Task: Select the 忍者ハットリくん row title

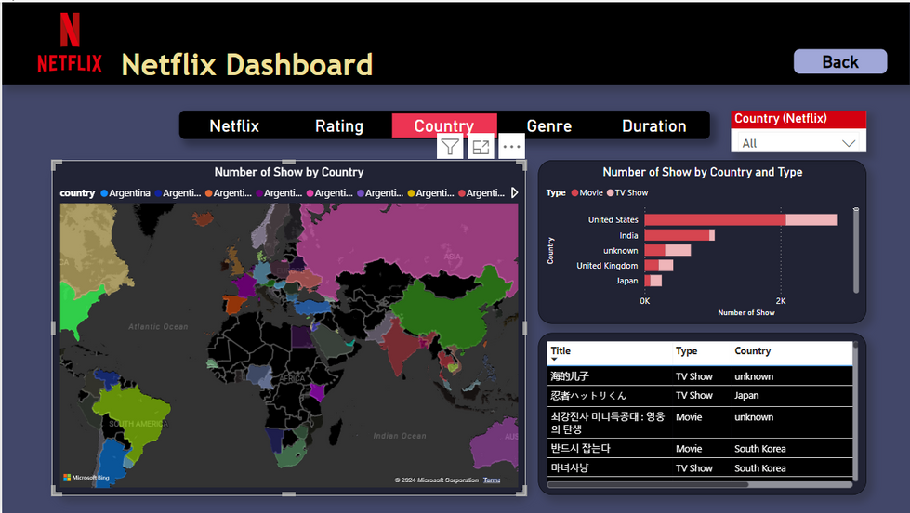Action: [588, 396]
